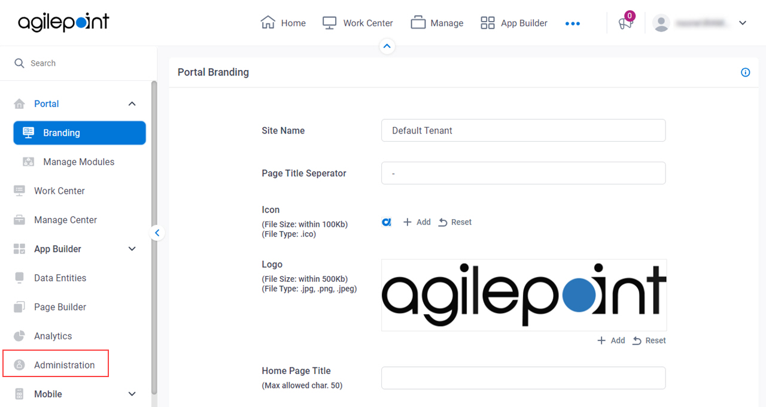Click the Manage Modules icon in sidebar
This screenshot has width=766, height=407.
click(28, 162)
